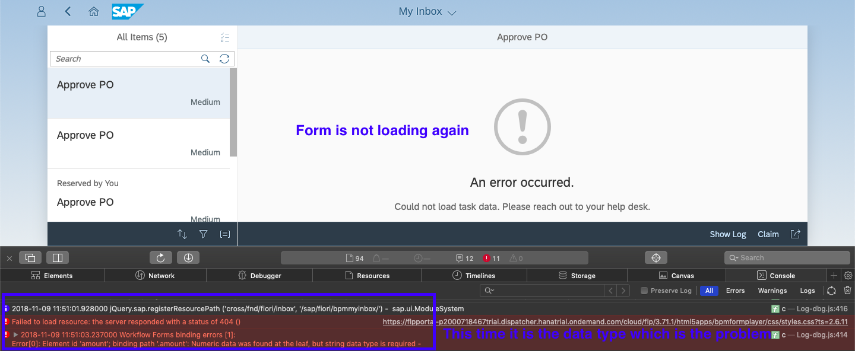The width and height of the screenshot is (855, 351).
Task: Open sort options for the task list
Action: (182, 234)
